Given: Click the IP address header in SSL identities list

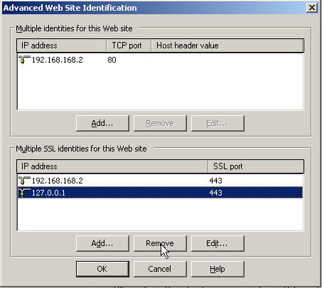Looking at the screenshot, I should [x=112, y=166].
